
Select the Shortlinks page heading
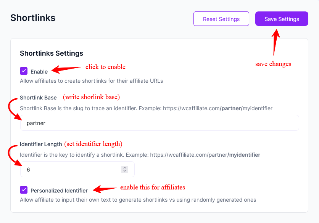click(x=33, y=18)
